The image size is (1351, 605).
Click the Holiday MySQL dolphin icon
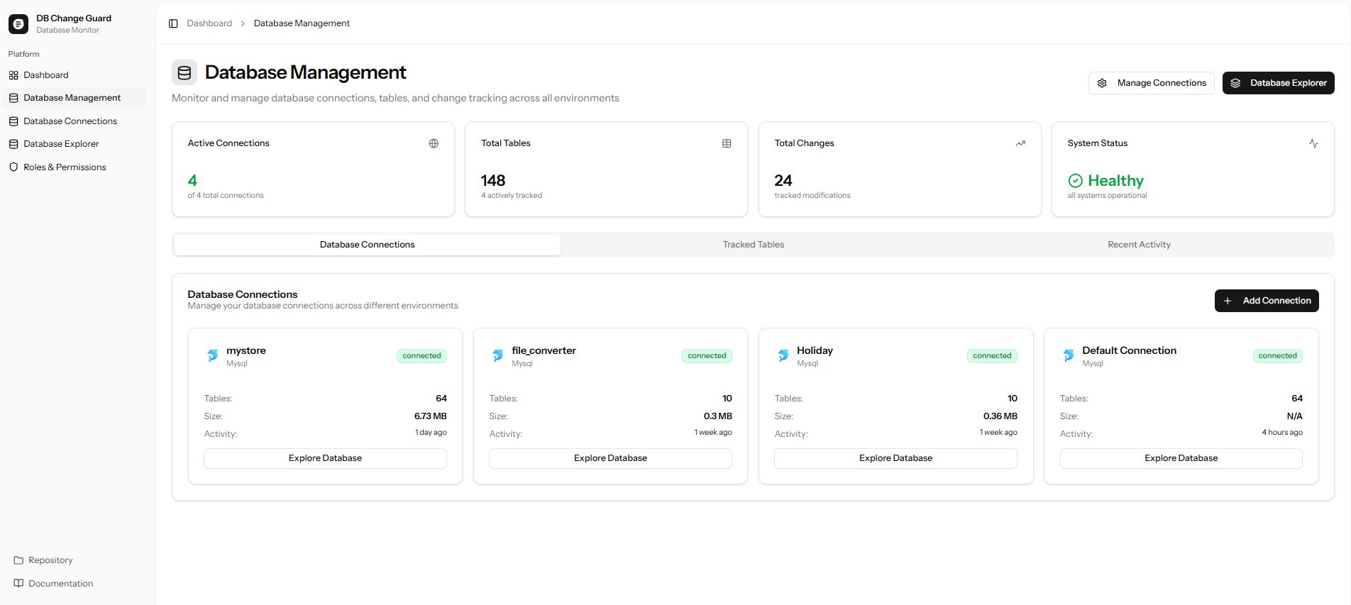[x=783, y=356]
